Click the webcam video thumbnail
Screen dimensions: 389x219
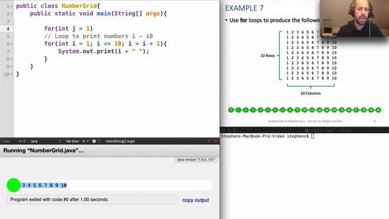354,19
